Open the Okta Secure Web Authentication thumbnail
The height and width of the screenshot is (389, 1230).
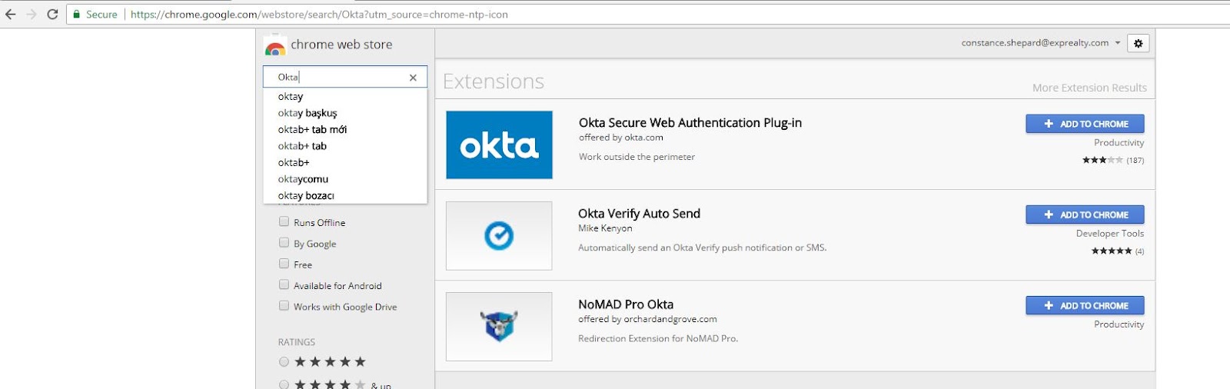click(499, 145)
